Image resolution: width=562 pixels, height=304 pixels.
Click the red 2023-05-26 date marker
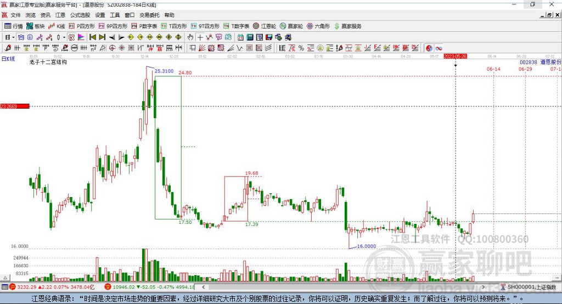click(x=455, y=57)
